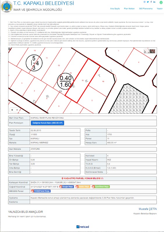Click T.C. Kapaklı Belediyesi title

pos(44,3)
